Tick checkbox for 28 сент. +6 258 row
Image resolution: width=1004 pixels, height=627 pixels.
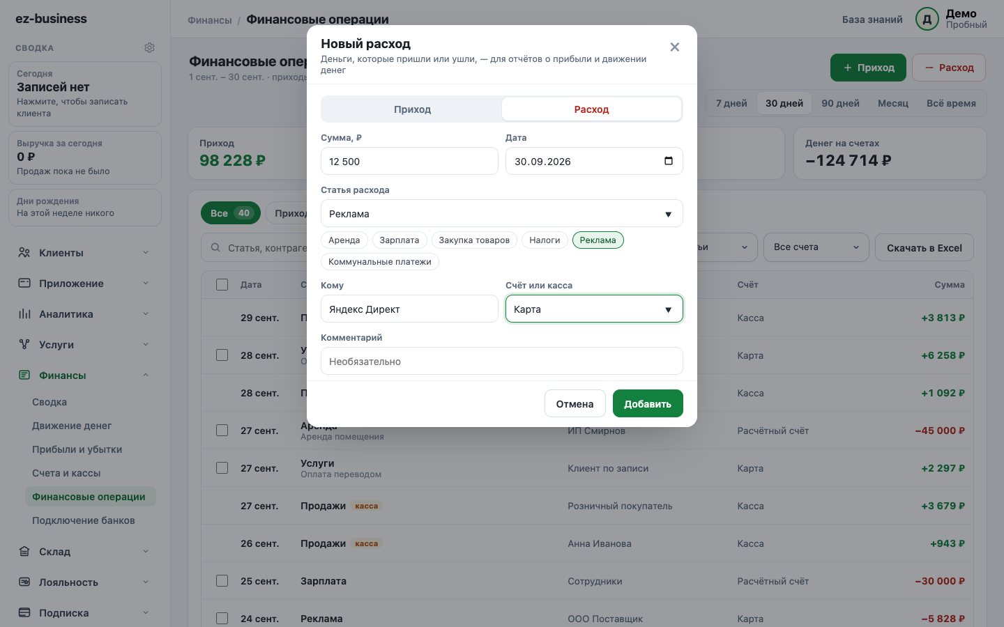pos(222,355)
